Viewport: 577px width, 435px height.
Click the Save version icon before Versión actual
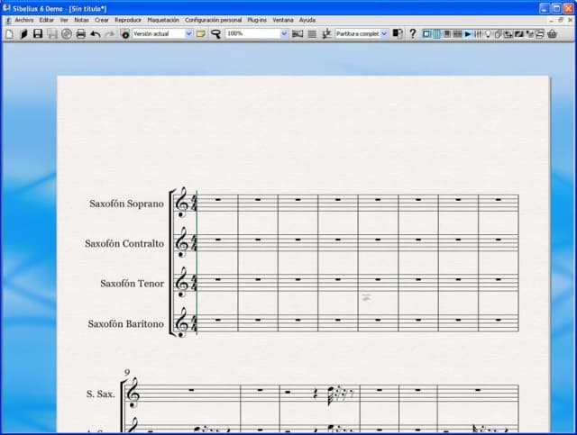click(x=125, y=34)
